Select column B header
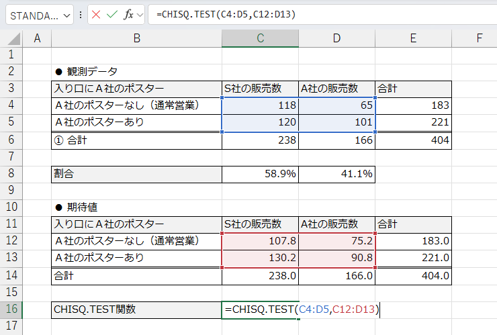Screen dimensions: 497x335 coord(136,39)
